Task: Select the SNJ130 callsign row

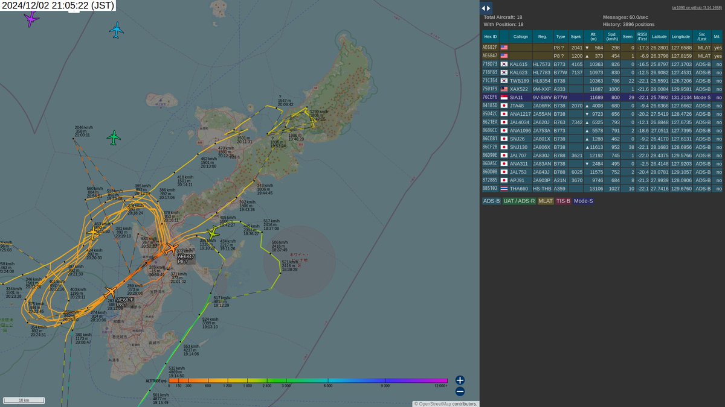Action: (602, 147)
